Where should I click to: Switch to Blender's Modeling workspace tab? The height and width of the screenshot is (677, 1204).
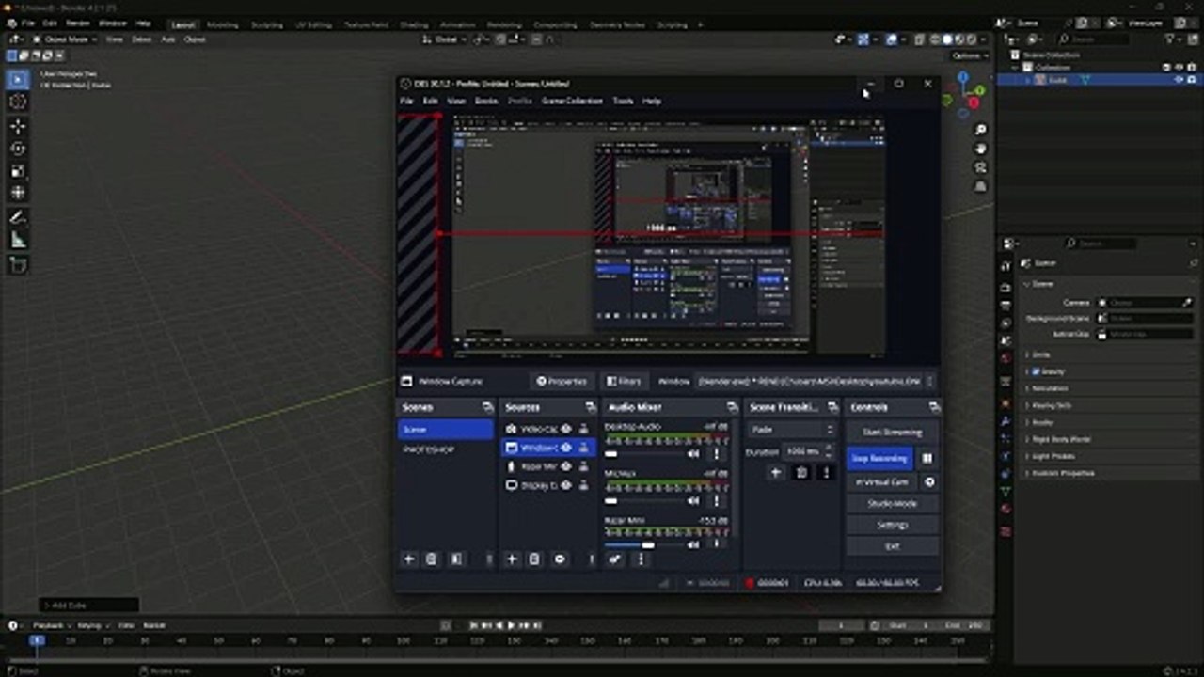tap(222, 24)
